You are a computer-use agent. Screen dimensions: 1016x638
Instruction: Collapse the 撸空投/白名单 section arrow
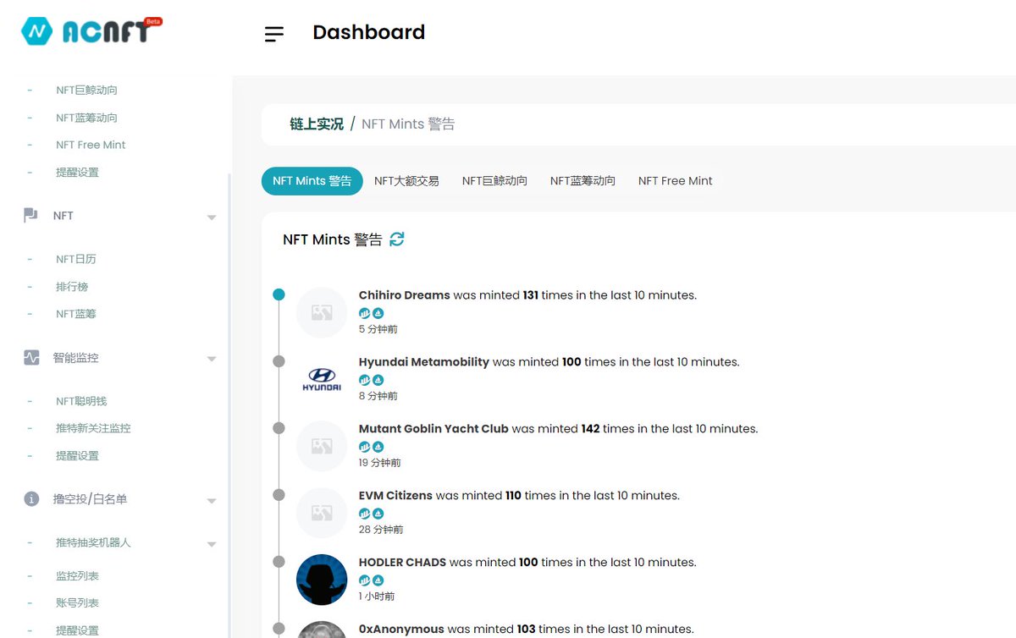[212, 501]
